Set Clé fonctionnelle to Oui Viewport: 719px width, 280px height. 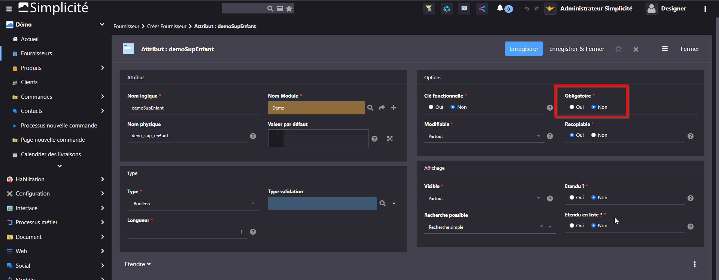[x=431, y=107]
